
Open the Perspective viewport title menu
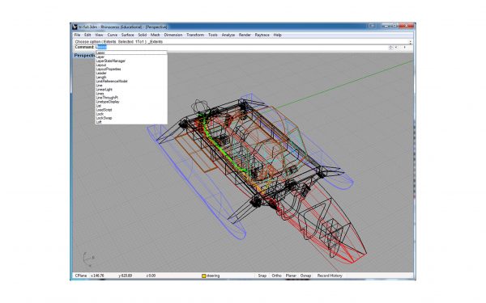pyautogui.click(x=84, y=56)
